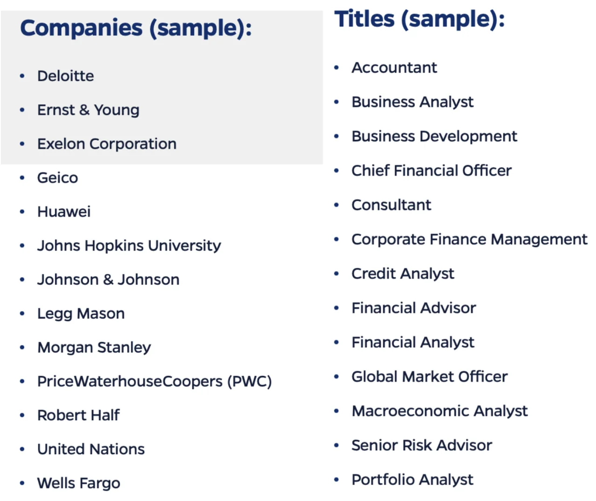596x501 pixels.
Task: Click the Deloitte company entry
Action: click(x=66, y=76)
